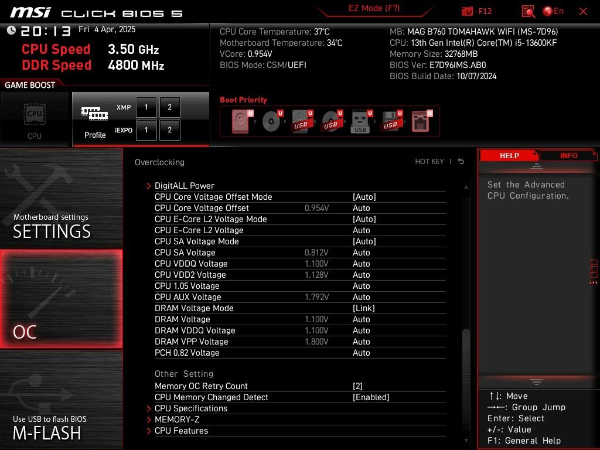The image size is (600, 450).
Task: Edit the CPU VDD2 Voltage Auto value
Action: [361, 275]
